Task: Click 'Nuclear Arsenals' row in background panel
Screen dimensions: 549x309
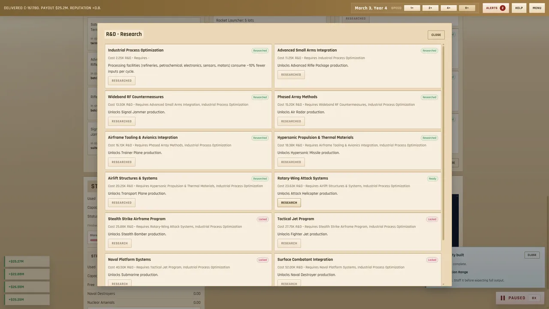Action: click(x=144, y=303)
